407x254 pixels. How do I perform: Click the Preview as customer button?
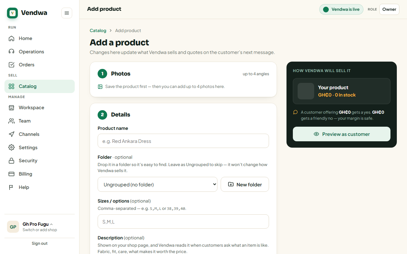pyautogui.click(x=341, y=134)
